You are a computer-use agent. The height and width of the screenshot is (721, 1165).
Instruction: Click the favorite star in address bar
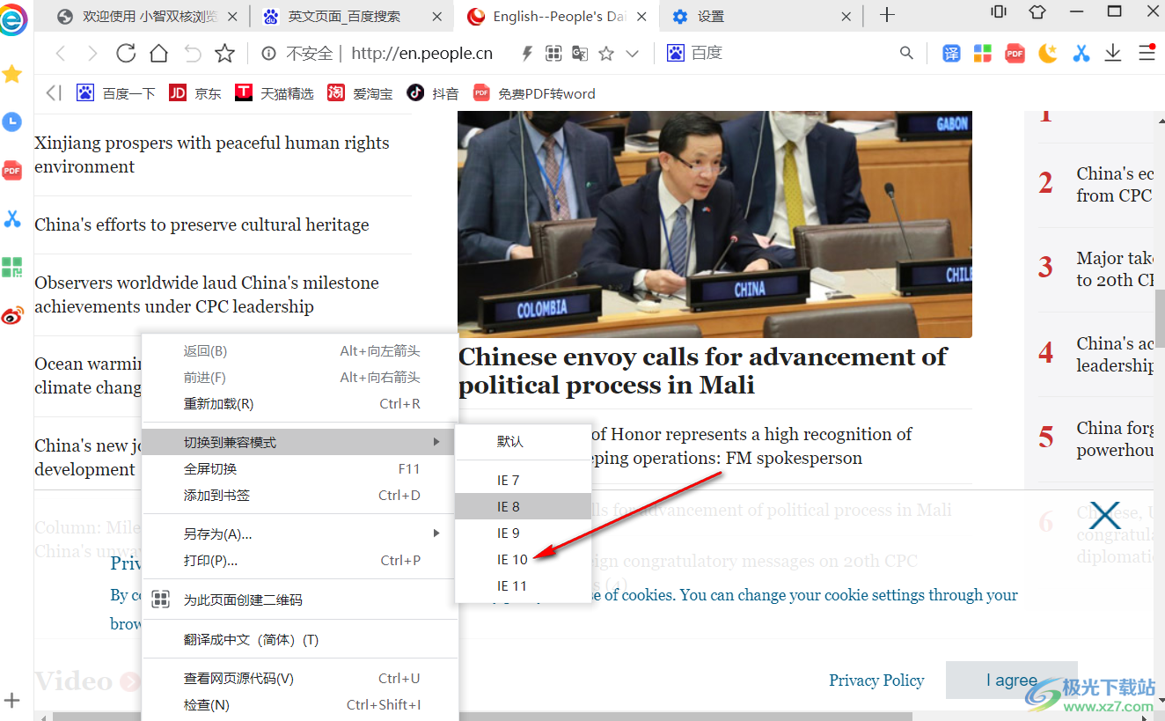coord(606,54)
